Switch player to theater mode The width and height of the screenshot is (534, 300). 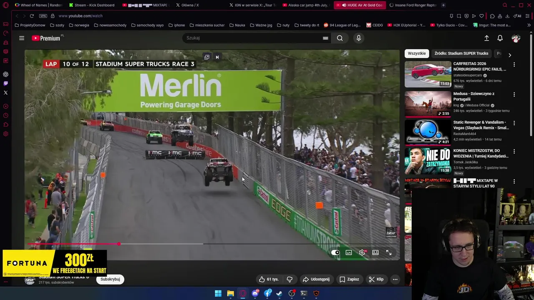pos(375,252)
